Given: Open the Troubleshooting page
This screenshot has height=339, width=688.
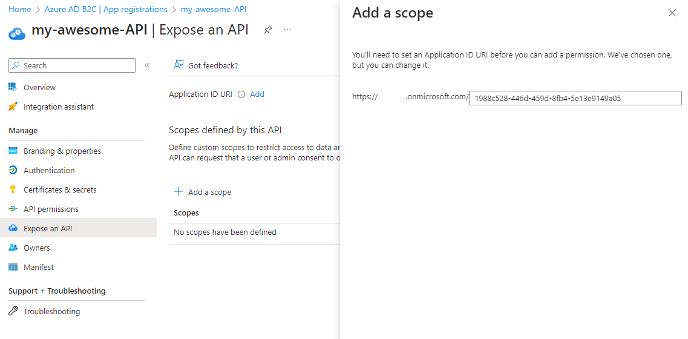Looking at the screenshot, I should (52, 311).
